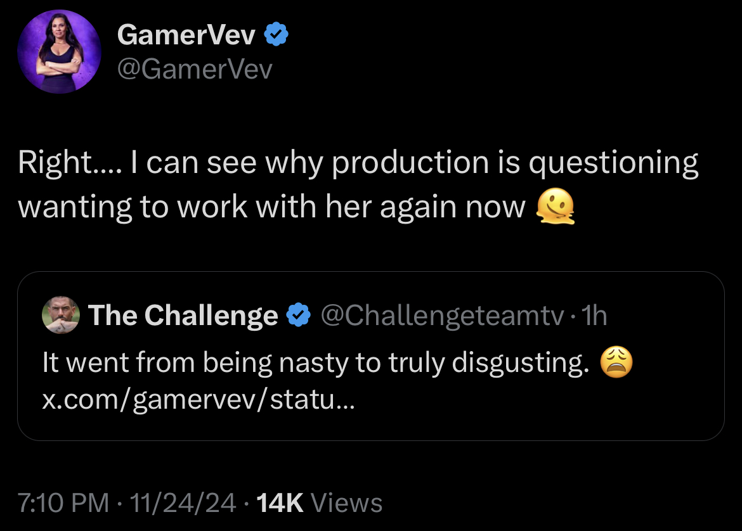Open the quoted tweet text about disgusting
The image size is (742, 531).
pos(316,362)
